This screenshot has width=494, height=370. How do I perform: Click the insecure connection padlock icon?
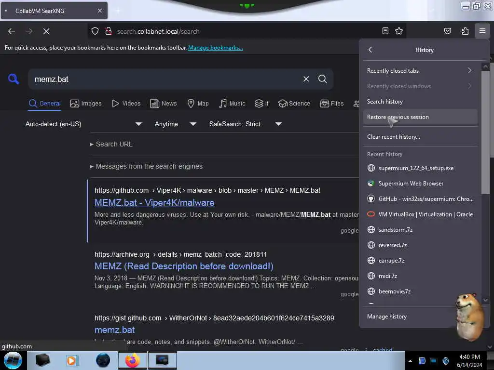109,31
